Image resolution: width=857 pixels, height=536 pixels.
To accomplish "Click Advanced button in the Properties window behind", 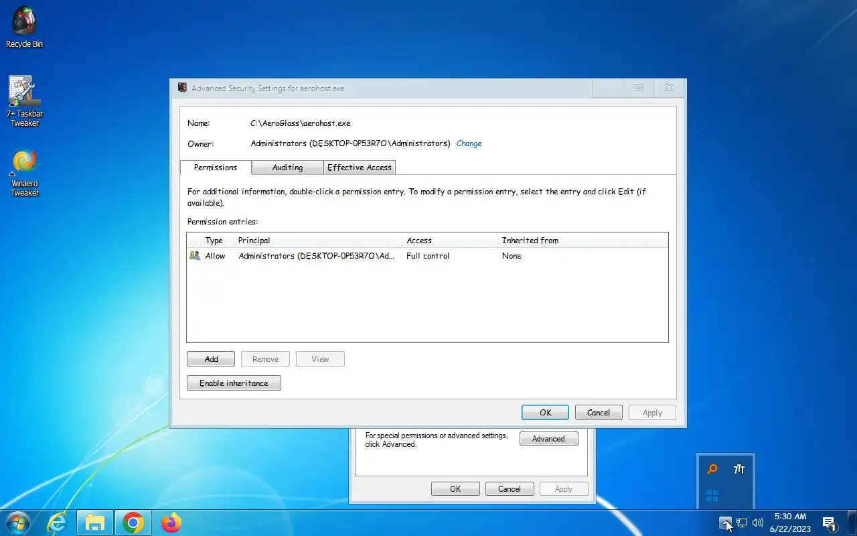I will [548, 439].
